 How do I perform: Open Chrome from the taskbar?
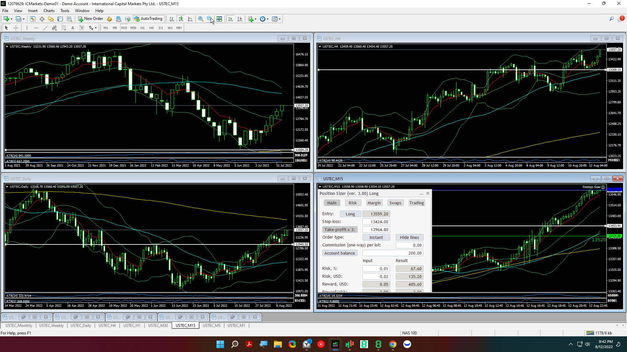[x=393, y=344]
